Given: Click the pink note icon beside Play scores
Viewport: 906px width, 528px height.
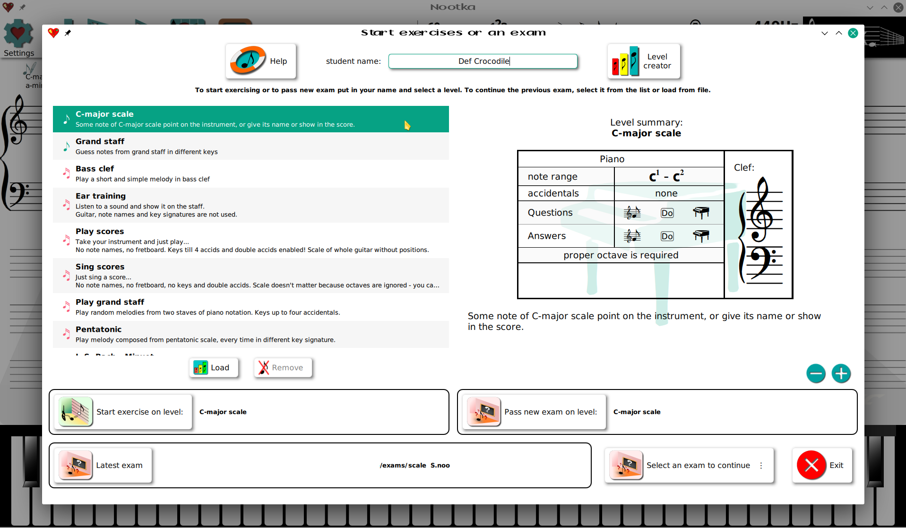Looking at the screenshot, I should tap(66, 240).
